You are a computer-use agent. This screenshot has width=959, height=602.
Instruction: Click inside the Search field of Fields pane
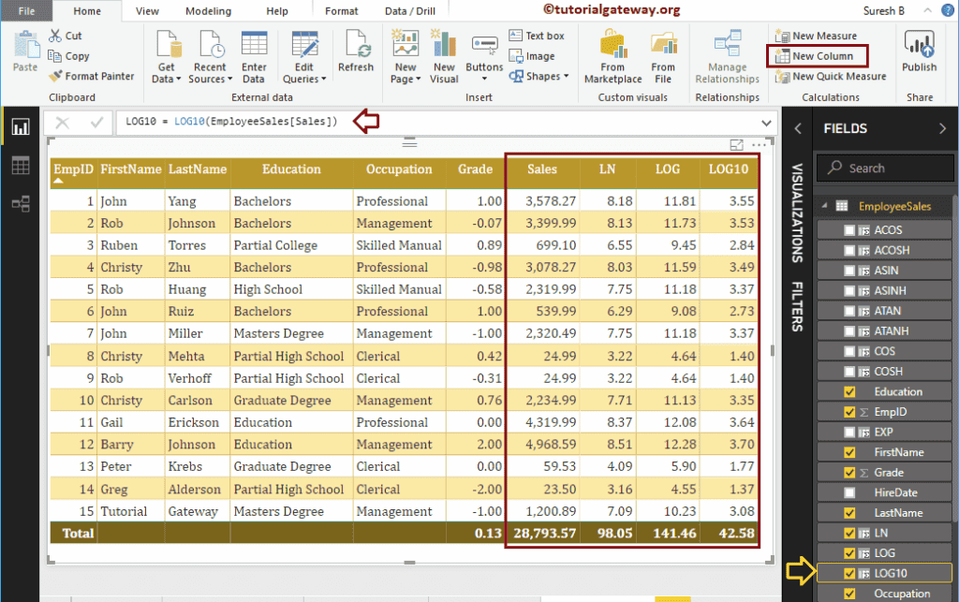tap(884, 168)
